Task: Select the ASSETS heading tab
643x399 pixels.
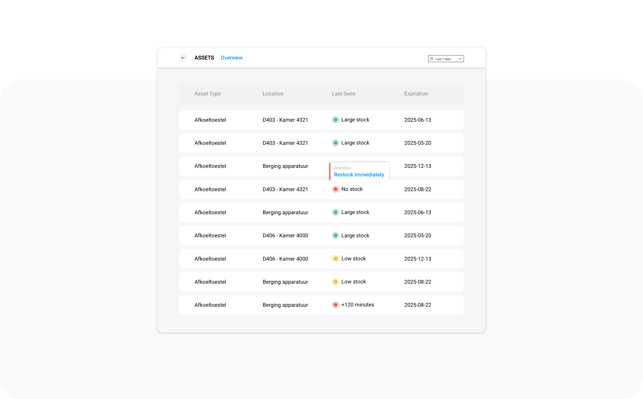Action: 204,58
